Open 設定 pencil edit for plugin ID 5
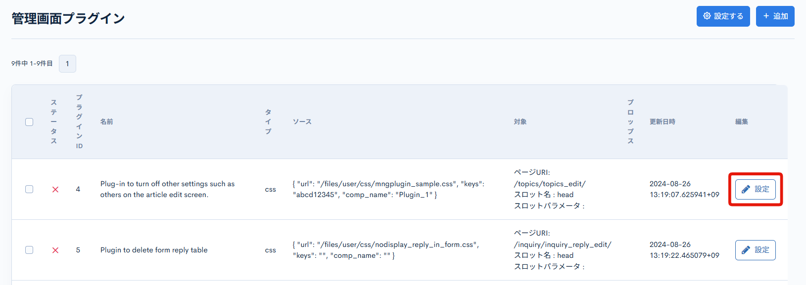The width and height of the screenshot is (806, 285). coord(755,250)
